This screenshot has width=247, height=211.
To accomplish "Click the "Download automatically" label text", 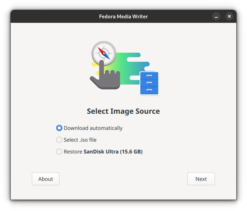I will (x=93, y=128).
